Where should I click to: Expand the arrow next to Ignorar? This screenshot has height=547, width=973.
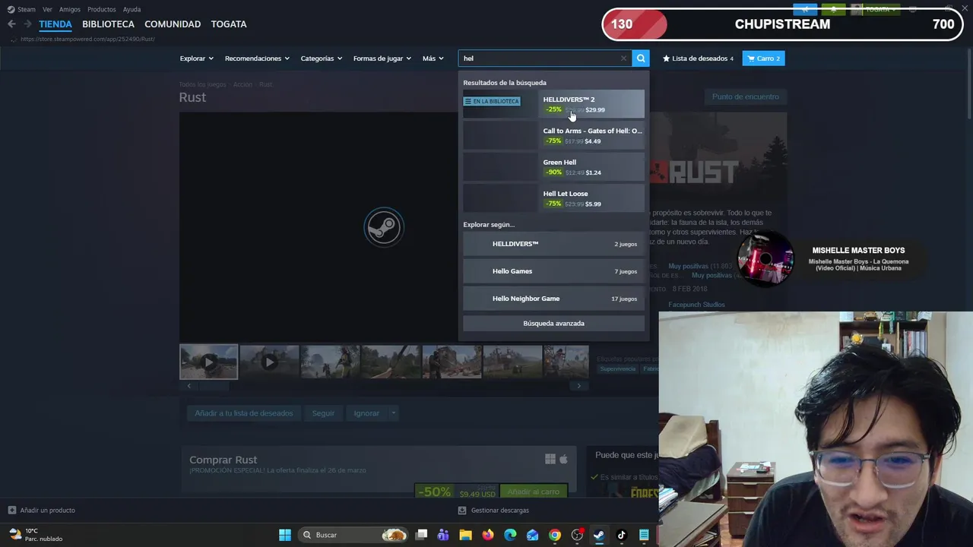click(393, 413)
